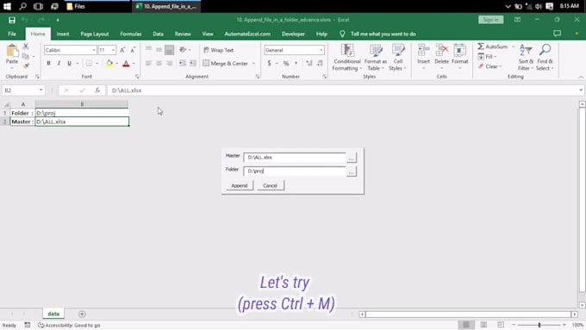
Task: Click the Master path input field
Action: pos(295,158)
